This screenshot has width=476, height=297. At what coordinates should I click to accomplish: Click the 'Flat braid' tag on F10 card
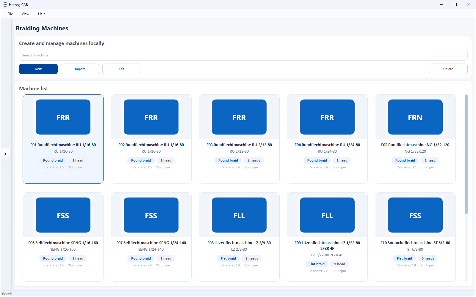404,258
